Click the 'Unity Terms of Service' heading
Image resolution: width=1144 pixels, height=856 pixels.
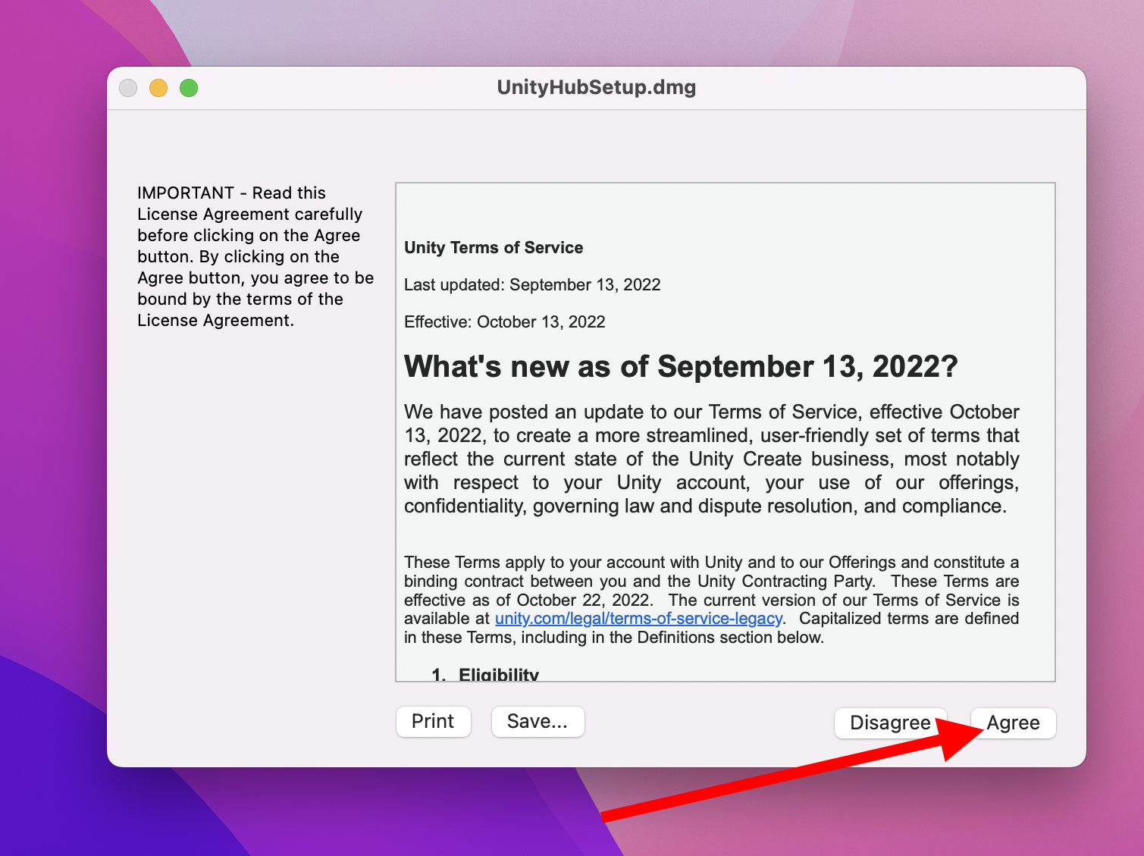coord(494,248)
